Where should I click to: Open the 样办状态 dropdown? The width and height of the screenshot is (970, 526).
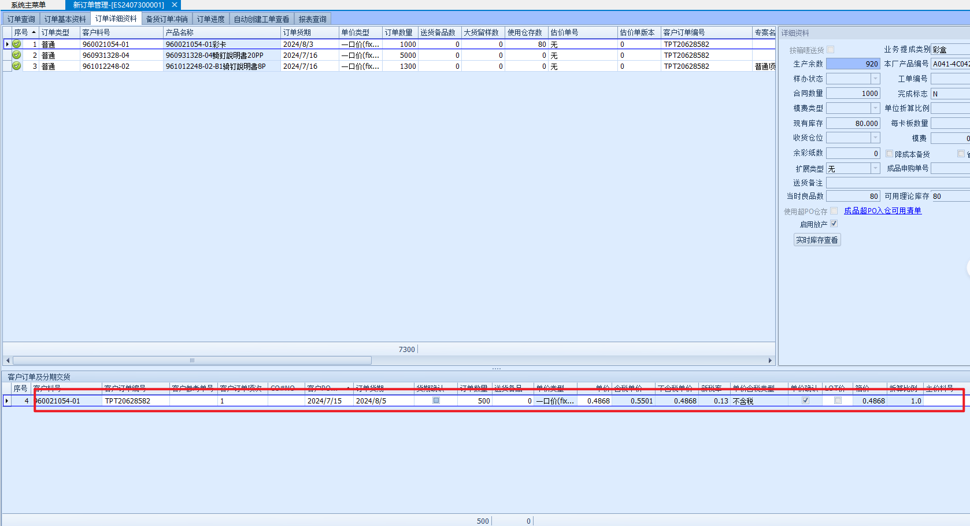[x=875, y=79]
